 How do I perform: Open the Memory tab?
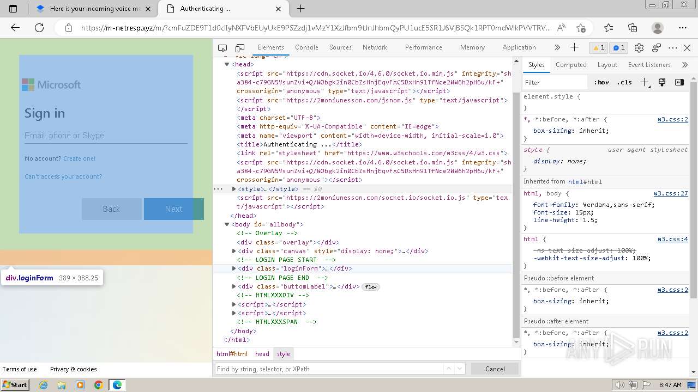tap(472, 47)
